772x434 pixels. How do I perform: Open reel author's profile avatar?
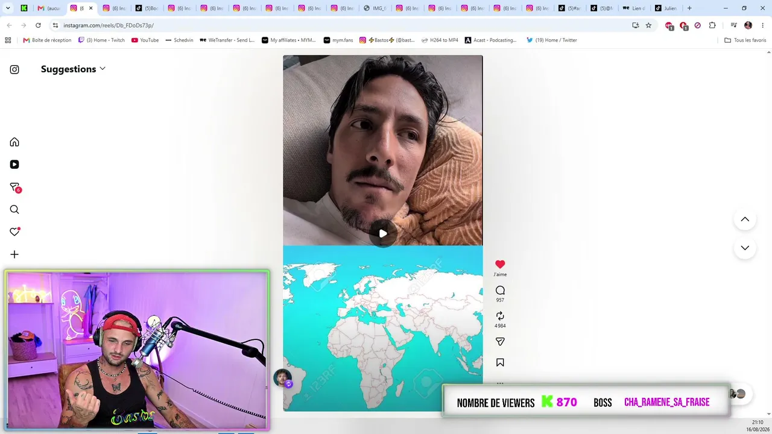click(282, 378)
